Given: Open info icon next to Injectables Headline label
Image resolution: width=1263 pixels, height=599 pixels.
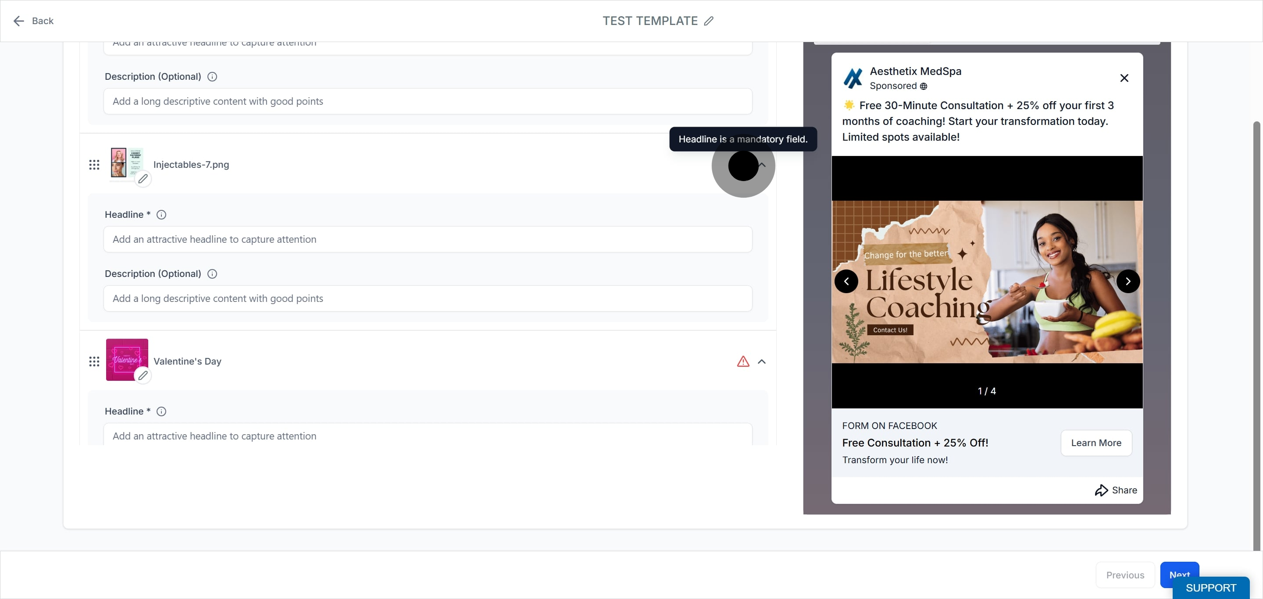Looking at the screenshot, I should coord(161,215).
